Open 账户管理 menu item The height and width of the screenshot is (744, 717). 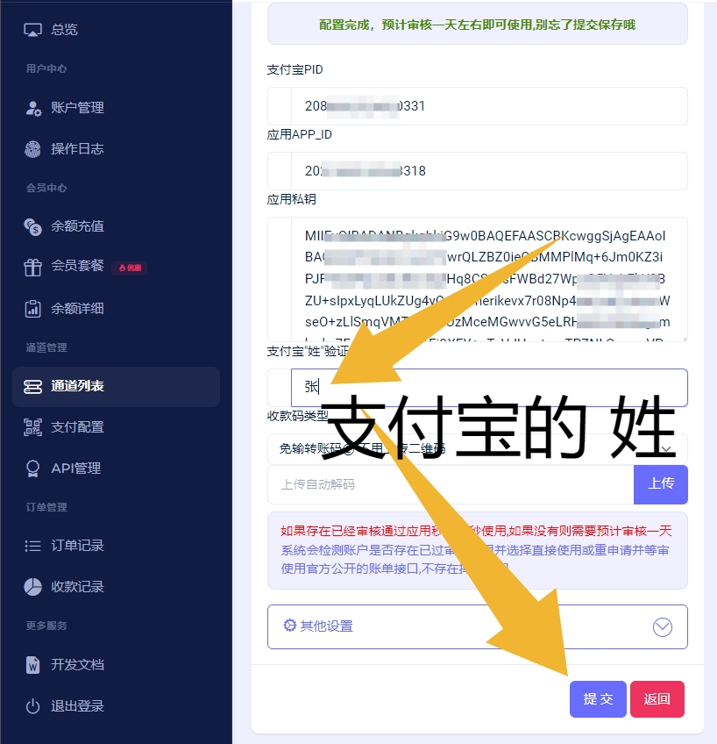(77, 108)
